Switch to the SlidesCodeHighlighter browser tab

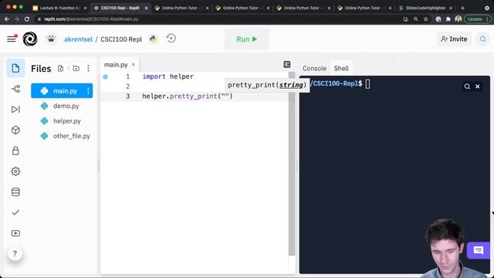click(x=425, y=8)
